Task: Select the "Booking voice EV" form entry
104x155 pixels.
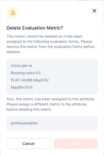Action: 26,73
